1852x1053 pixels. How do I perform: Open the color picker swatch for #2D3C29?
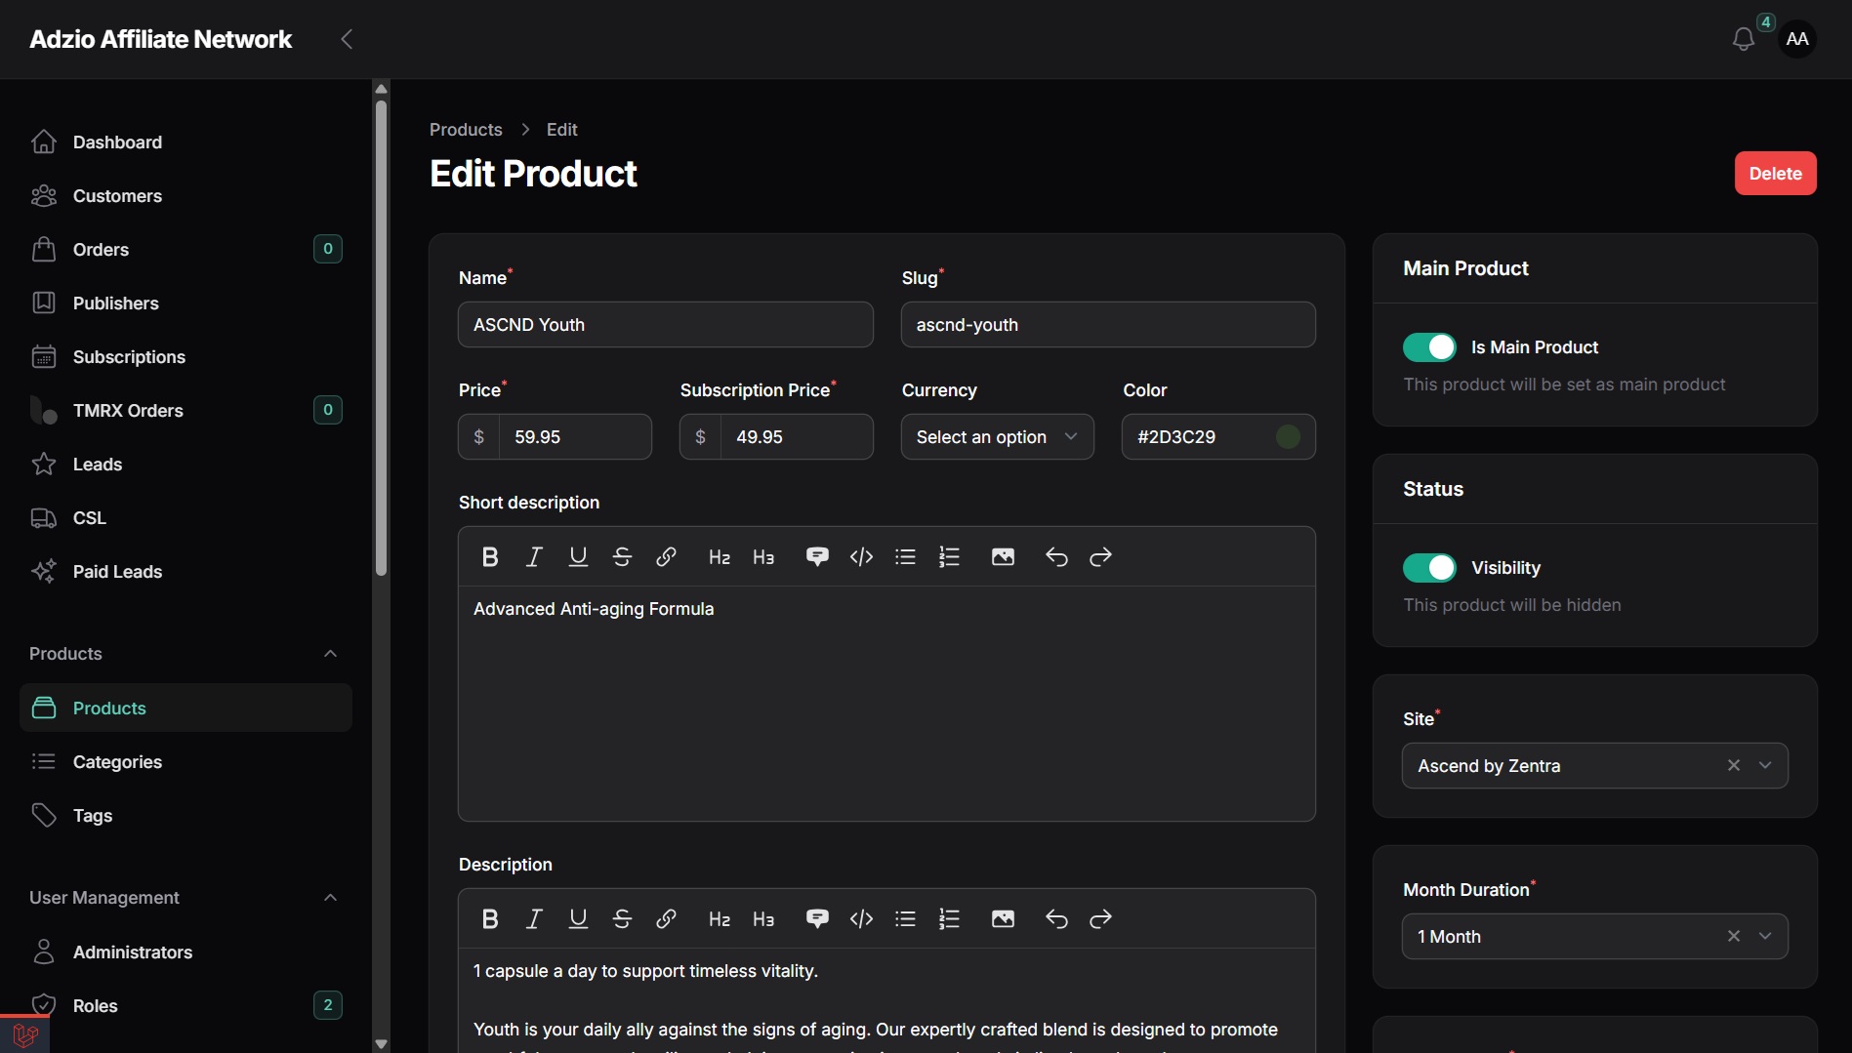(x=1288, y=437)
